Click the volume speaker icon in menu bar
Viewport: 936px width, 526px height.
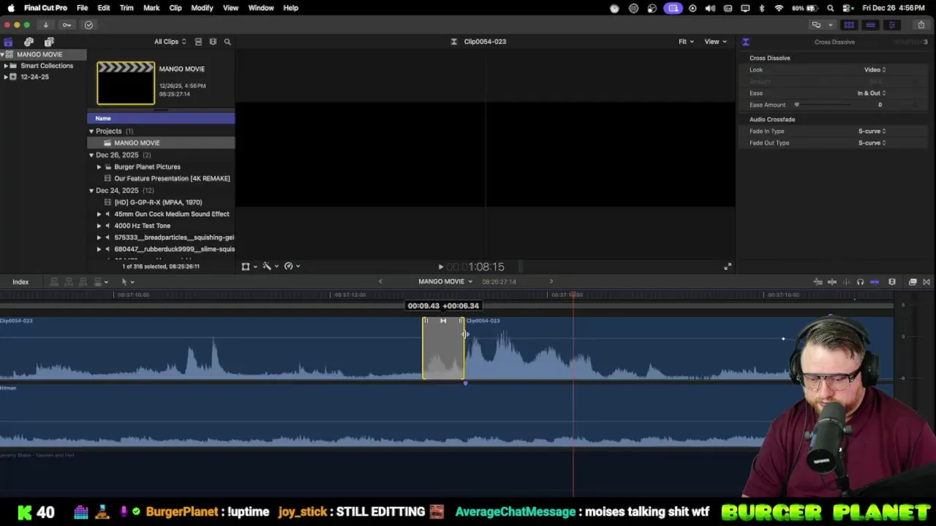[x=710, y=8]
